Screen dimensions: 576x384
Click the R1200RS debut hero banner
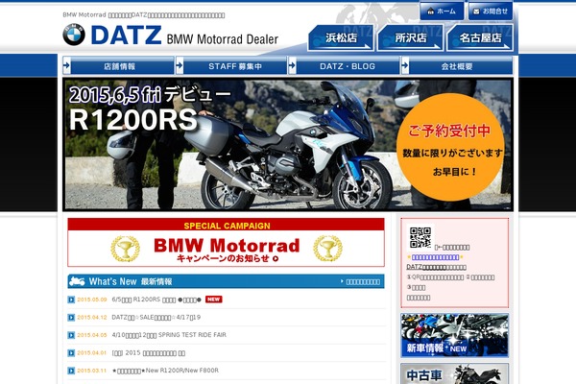(x=288, y=144)
